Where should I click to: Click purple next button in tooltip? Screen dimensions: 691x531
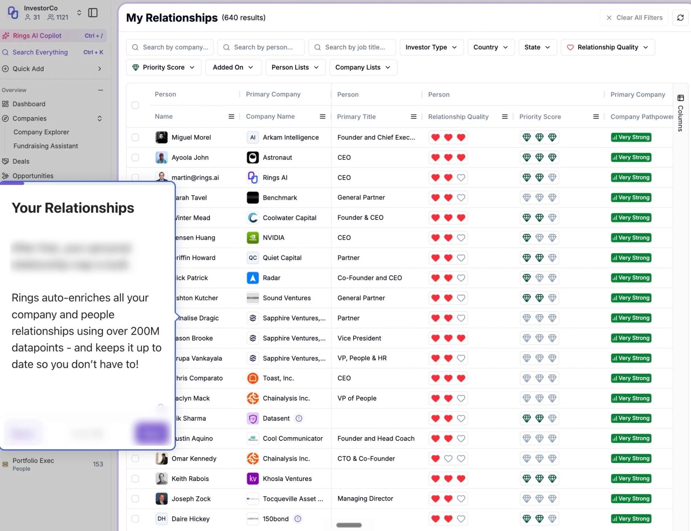coord(151,433)
